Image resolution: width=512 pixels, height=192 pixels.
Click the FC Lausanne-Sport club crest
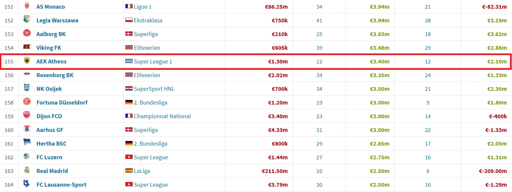(x=27, y=184)
